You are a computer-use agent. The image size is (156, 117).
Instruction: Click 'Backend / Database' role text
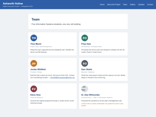coord(88,72)
